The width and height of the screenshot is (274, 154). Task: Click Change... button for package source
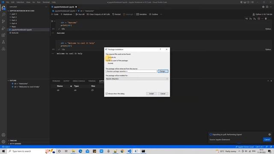tap(163, 71)
